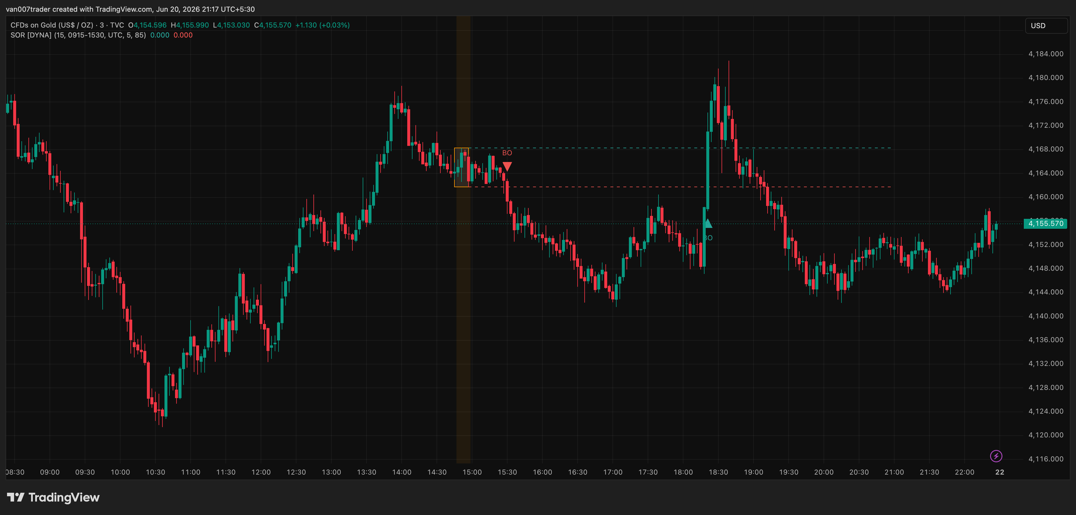The width and height of the screenshot is (1076, 515).
Task: Click the USD currency button
Action: click(1046, 25)
